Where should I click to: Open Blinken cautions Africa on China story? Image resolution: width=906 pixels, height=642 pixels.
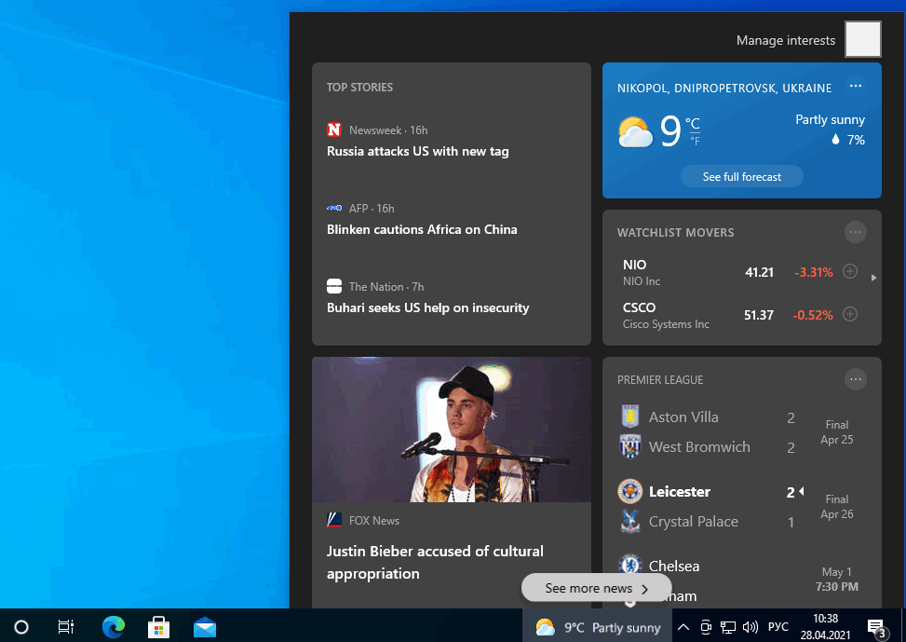pyautogui.click(x=422, y=229)
